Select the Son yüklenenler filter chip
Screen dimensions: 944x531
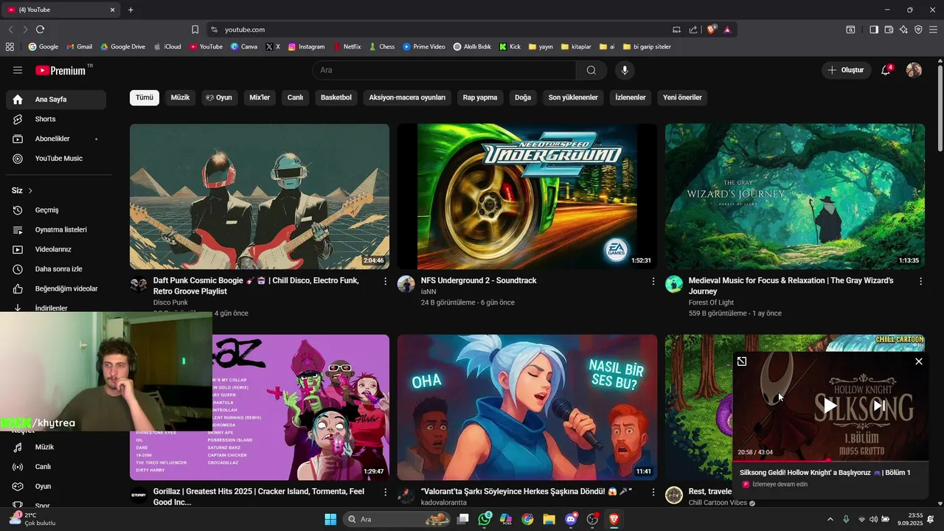573,97
